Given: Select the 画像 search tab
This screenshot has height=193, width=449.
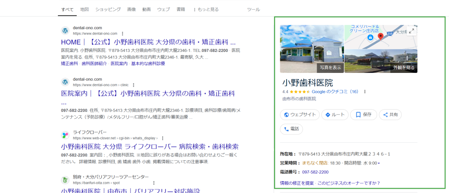Looking at the screenshot, I should click(x=131, y=9).
